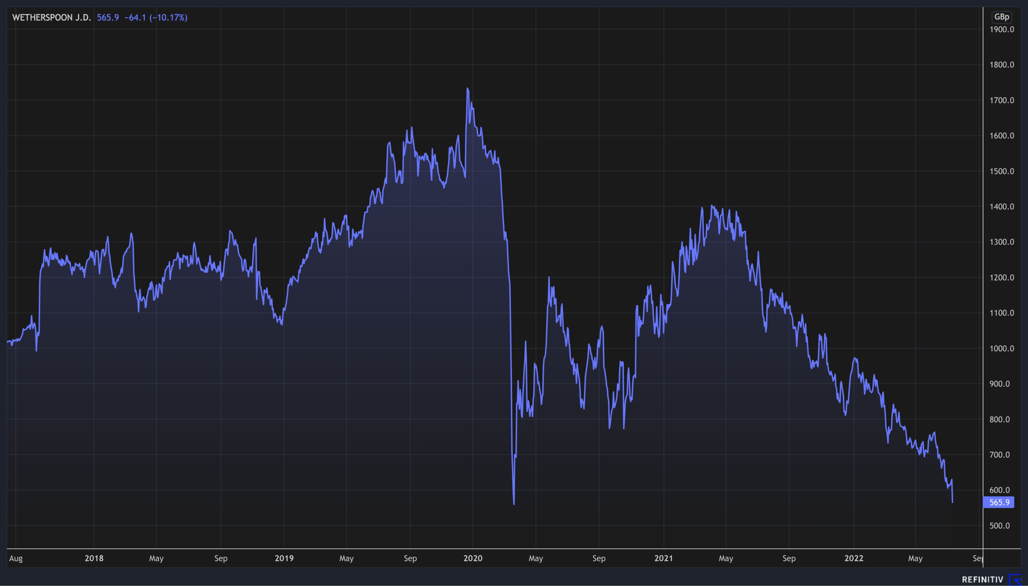Click the 1500.0 price axis label
Image resolution: width=1028 pixels, height=586 pixels.
[1002, 171]
